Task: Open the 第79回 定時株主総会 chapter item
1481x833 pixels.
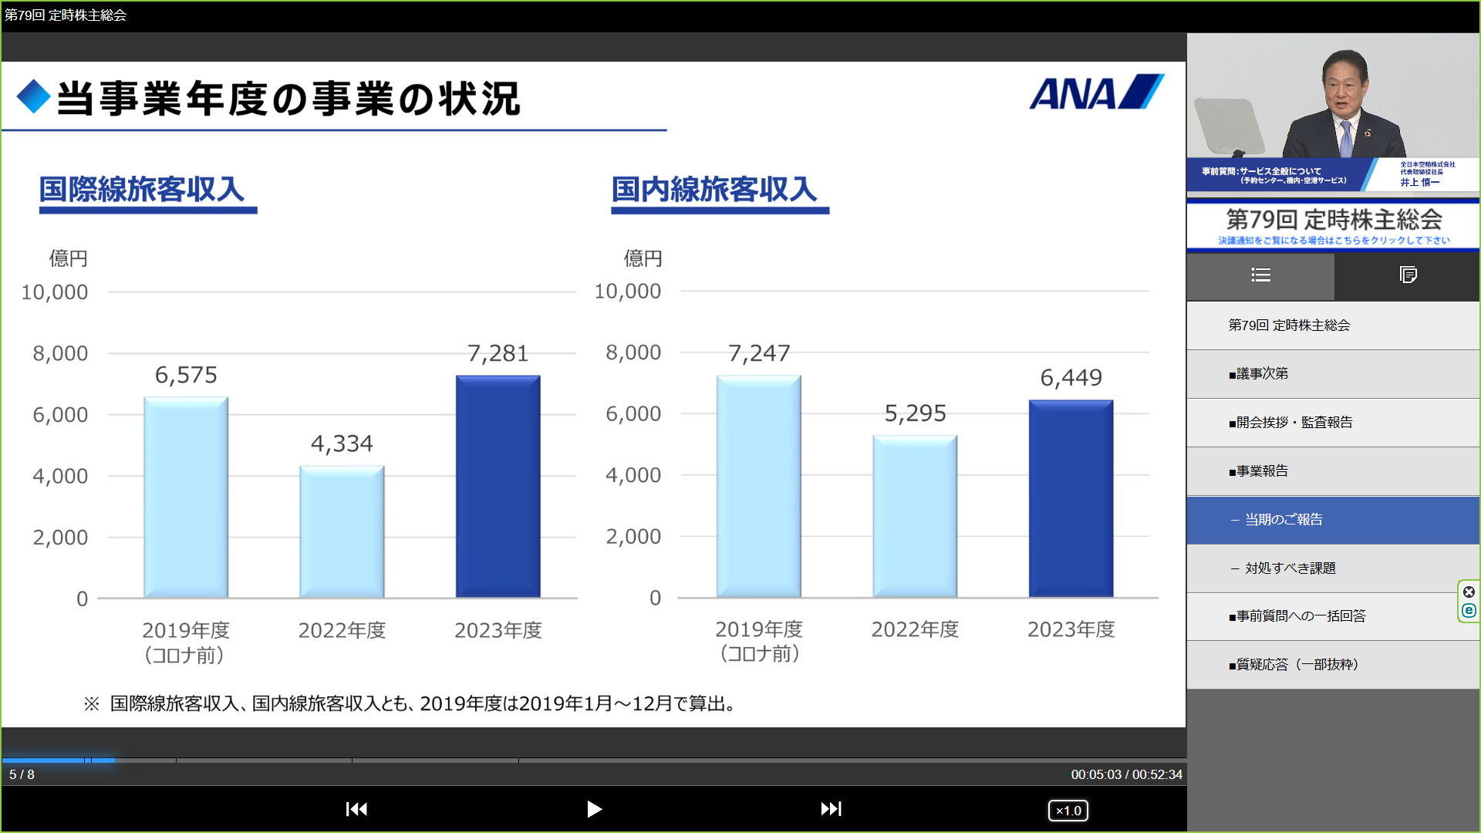Action: pyautogui.click(x=1289, y=325)
